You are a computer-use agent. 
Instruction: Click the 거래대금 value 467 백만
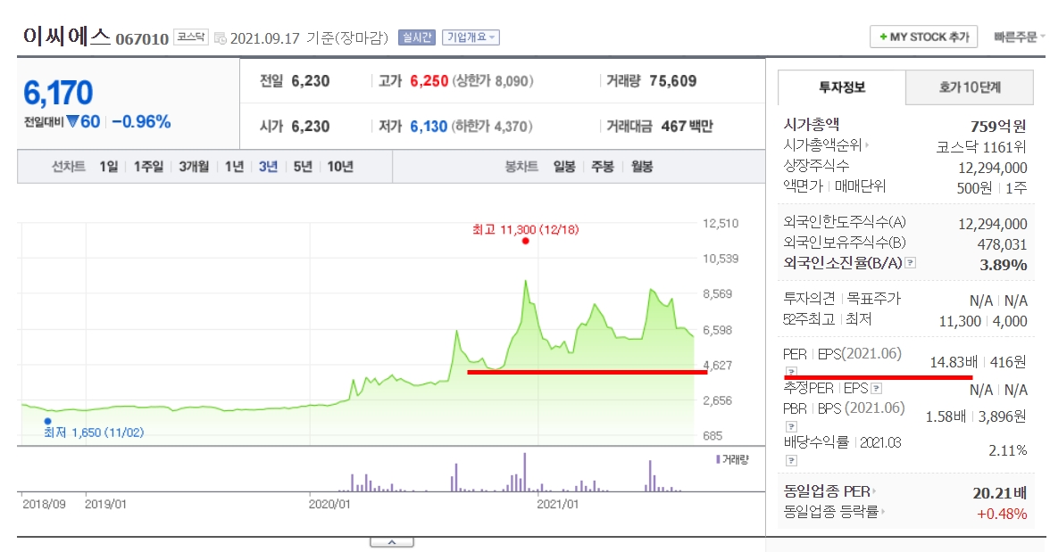pyautogui.click(x=687, y=127)
